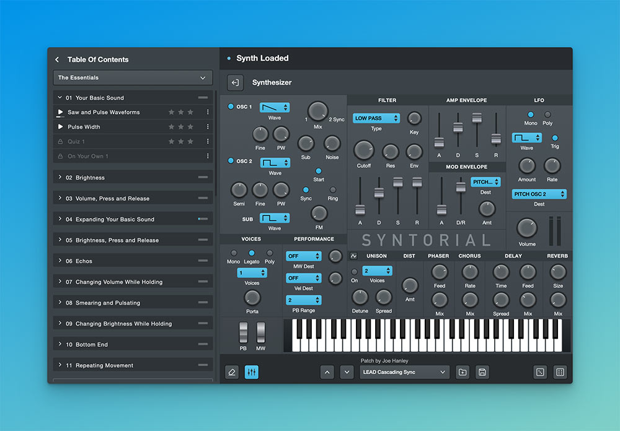
Task: Open the patch folder browser icon
Action: [x=463, y=372]
